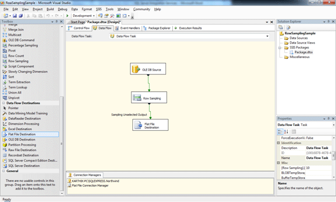
Task: Collapse SSIS Packages tree node
Action: coord(279,47)
